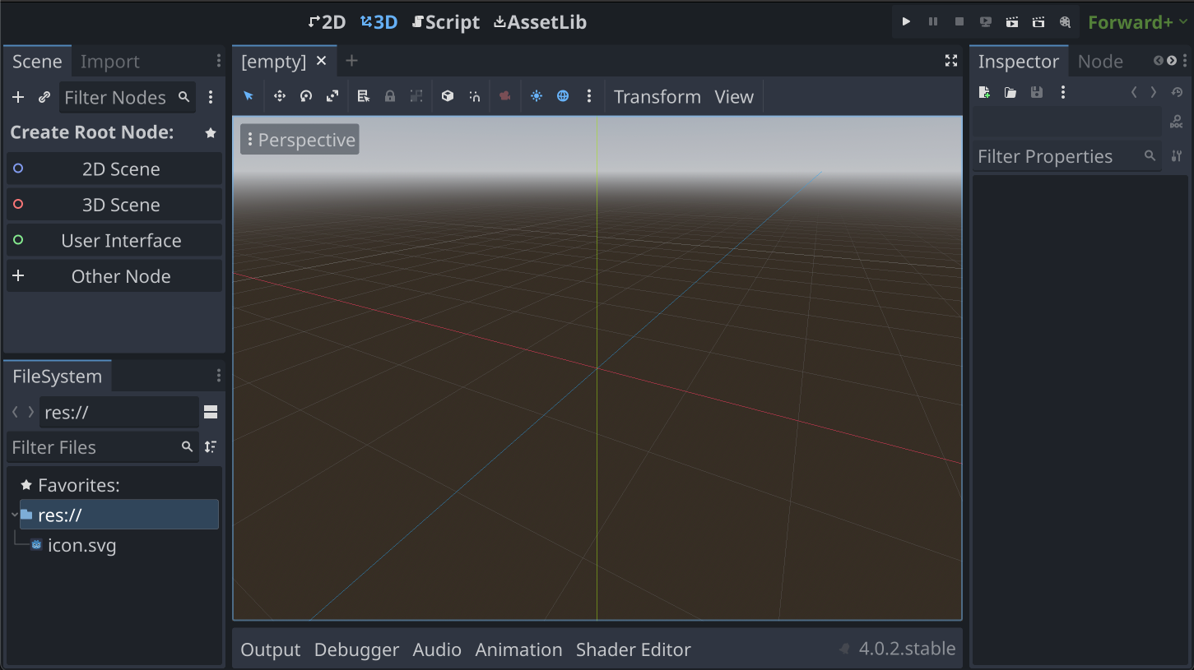The height and width of the screenshot is (670, 1194).
Task: Pause the running project
Action: pos(932,22)
